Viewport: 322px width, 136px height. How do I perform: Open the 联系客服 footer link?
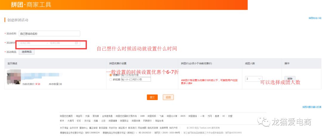point(103,128)
